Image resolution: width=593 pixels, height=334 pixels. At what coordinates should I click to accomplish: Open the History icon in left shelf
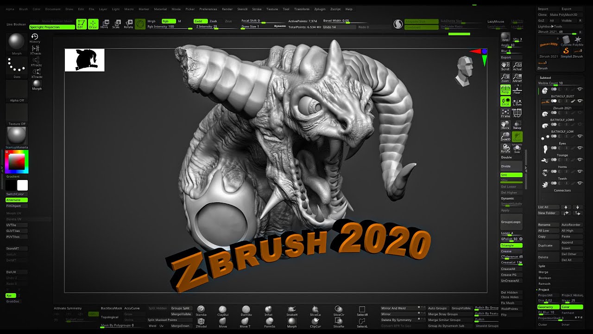tap(35, 38)
